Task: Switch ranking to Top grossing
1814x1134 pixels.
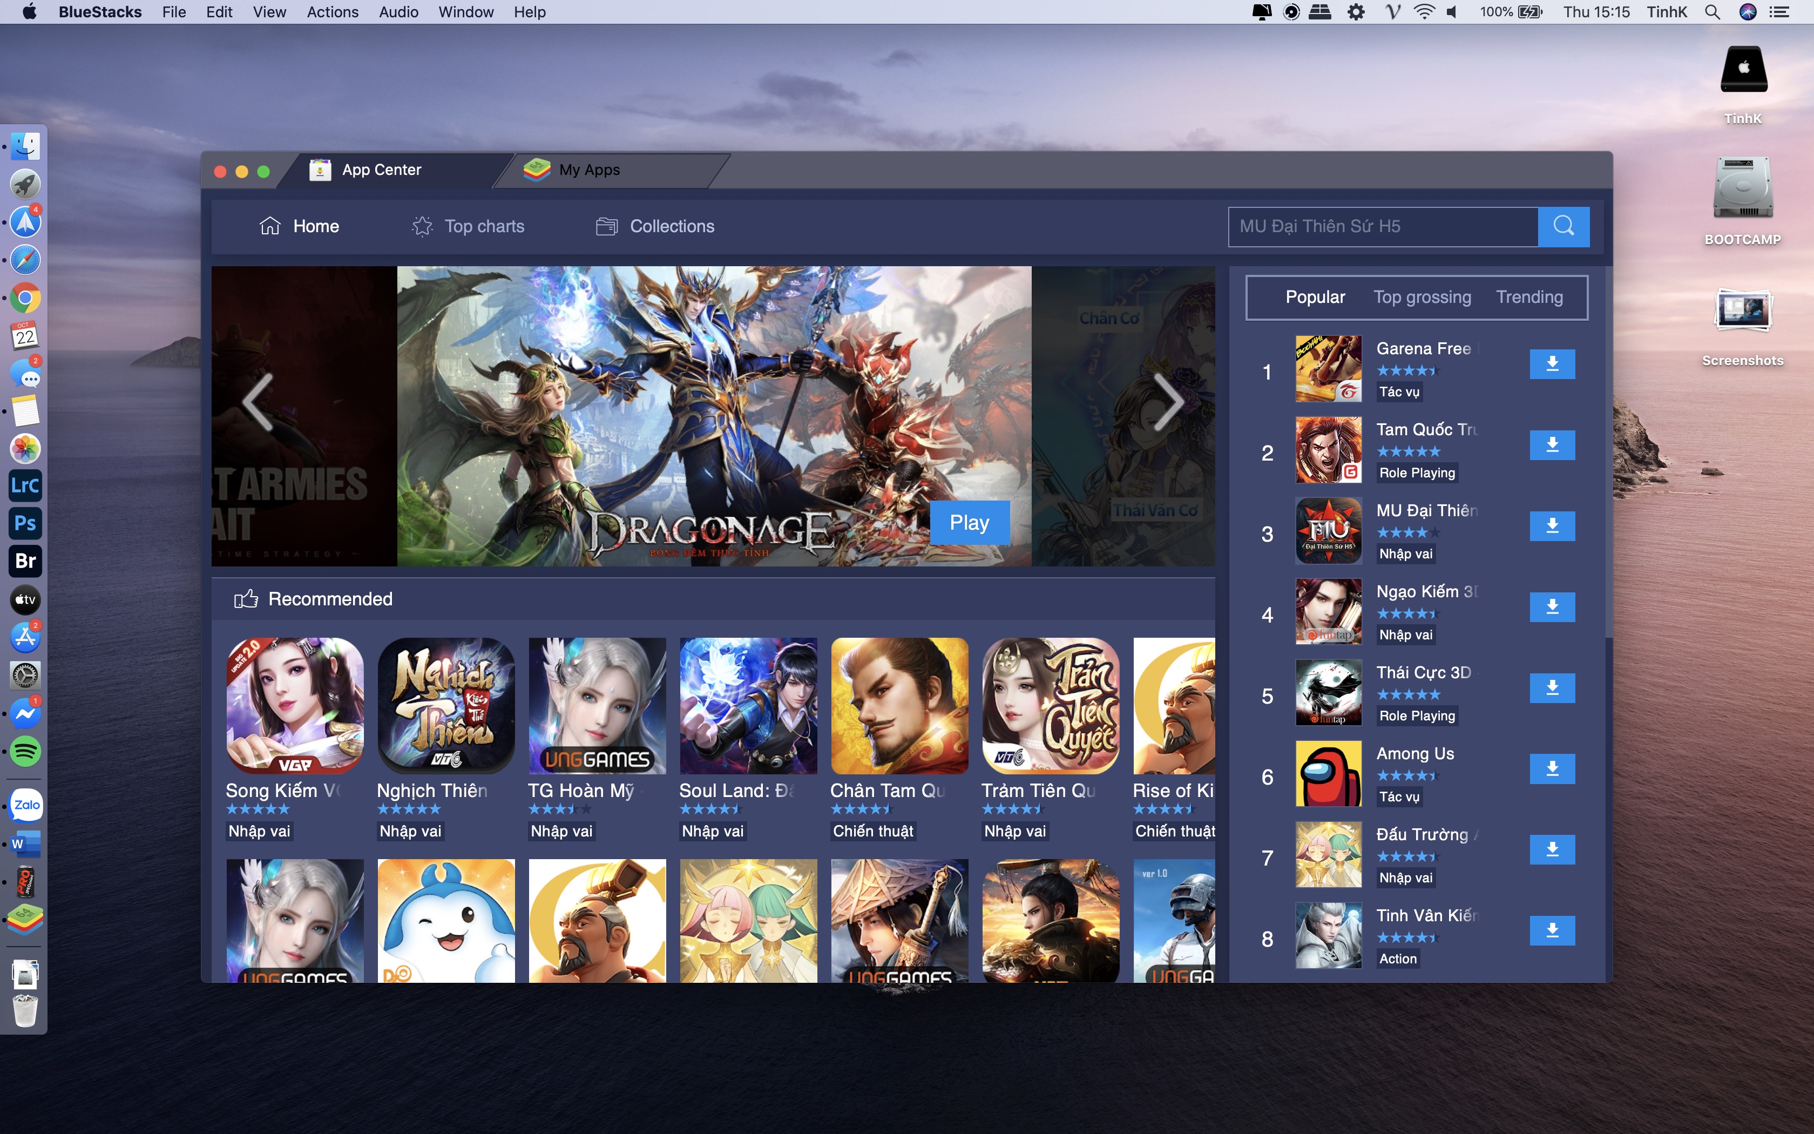Action: coord(1422,298)
